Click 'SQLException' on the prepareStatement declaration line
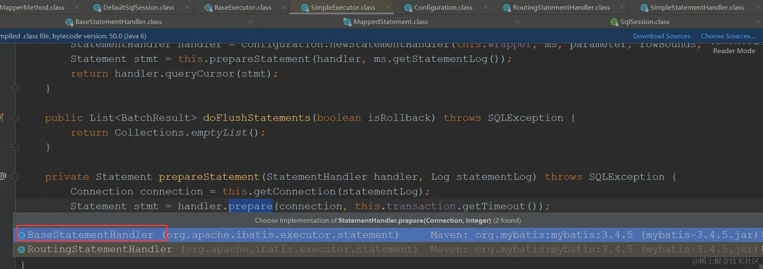 (x=626, y=177)
